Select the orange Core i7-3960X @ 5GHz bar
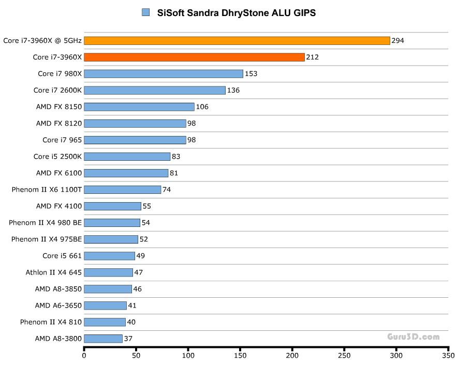The width and height of the screenshot is (457, 366). (x=237, y=41)
